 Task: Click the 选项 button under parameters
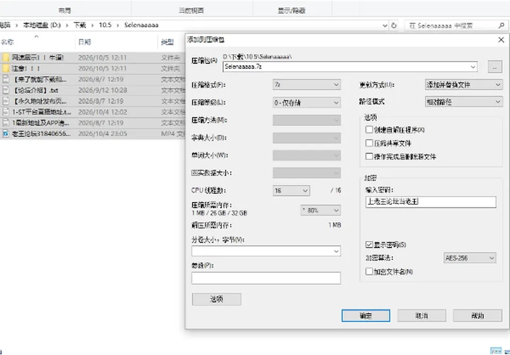(217, 299)
